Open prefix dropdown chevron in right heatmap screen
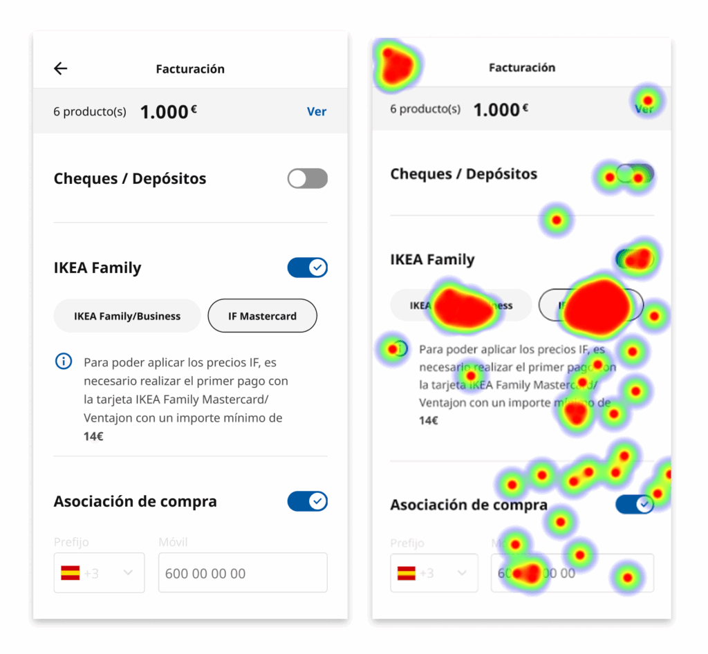708x654 pixels. [462, 573]
